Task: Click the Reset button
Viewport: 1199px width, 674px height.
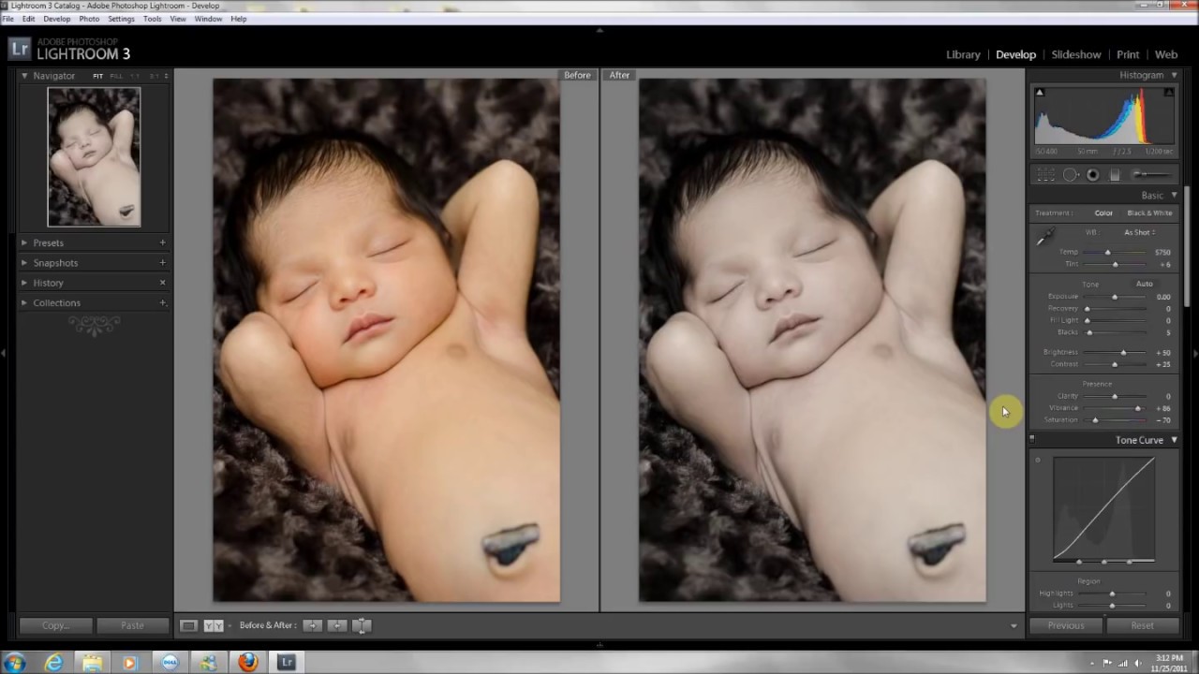Action: (x=1142, y=625)
